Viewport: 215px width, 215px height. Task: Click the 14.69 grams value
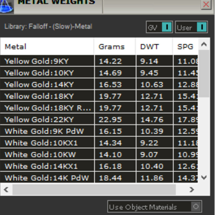[110, 73]
